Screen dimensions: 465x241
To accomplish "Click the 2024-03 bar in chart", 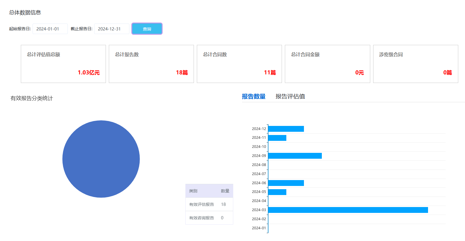I will pyautogui.click(x=348, y=210).
